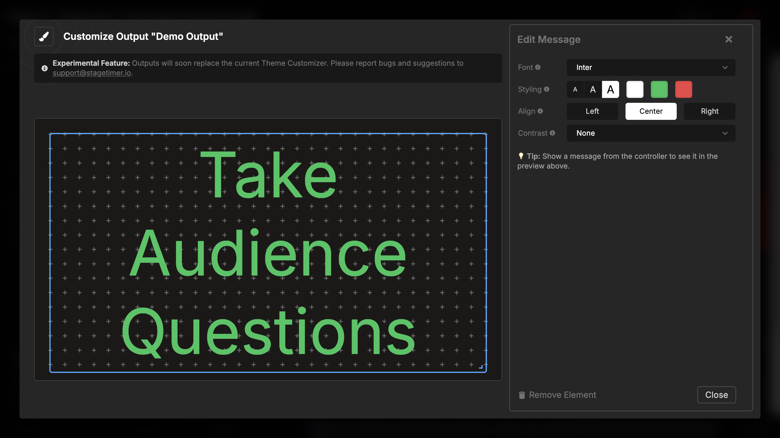This screenshot has width=780, height=438.
Task: Click the info icon beside Align
Action: [541, 111]
